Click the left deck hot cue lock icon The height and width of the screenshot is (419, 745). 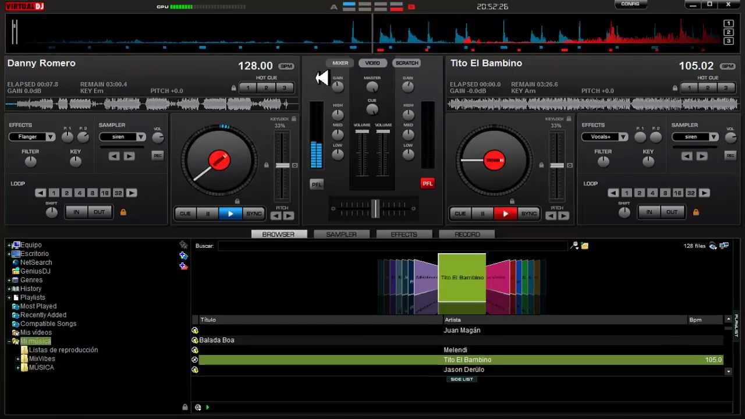(233, 88)
